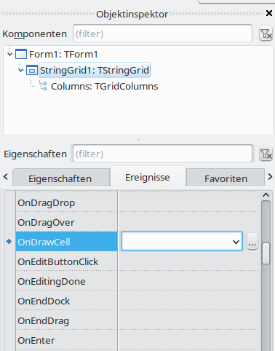Click the scrollbar up arrow

(x=266, y=195)
